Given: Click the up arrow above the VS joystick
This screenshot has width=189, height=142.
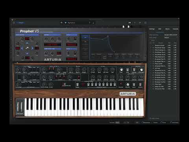Looking at the screenshot, I should (27, 43).
